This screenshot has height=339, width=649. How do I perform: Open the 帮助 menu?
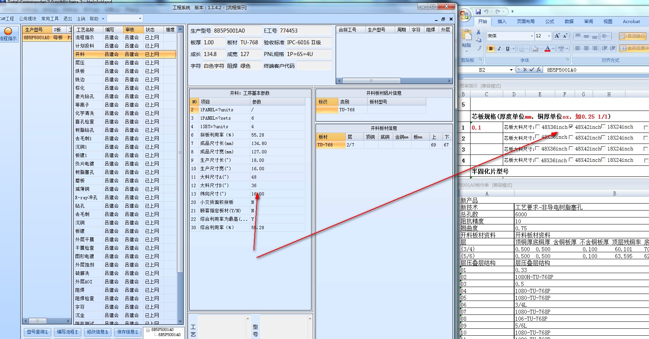[x=94, y=19]
